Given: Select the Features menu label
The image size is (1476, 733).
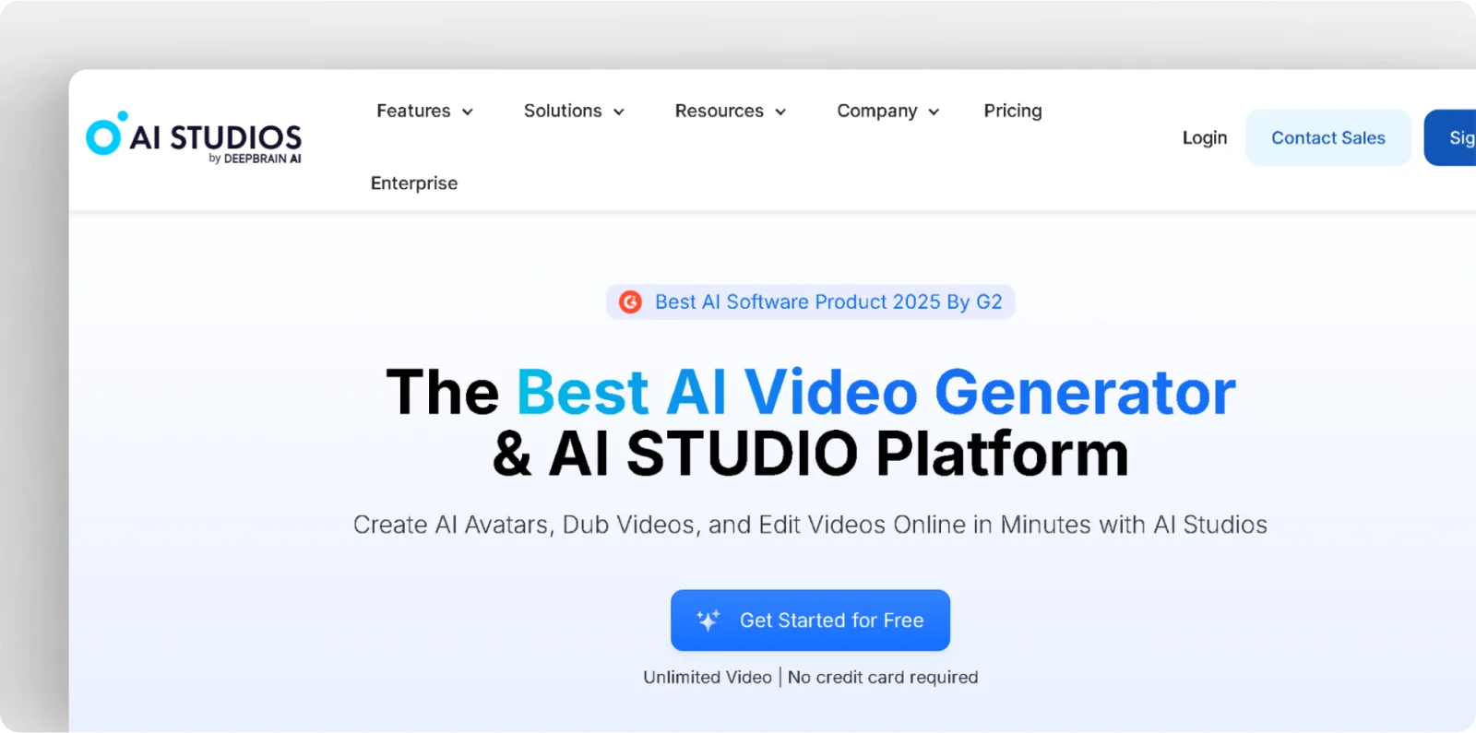Looking at the screenshot, I should [x=413, y=111].
